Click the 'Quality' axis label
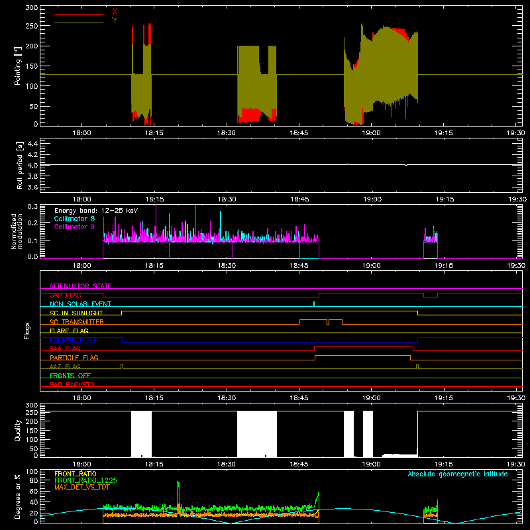This screenshot has height=530, width=530. [18, 430]
